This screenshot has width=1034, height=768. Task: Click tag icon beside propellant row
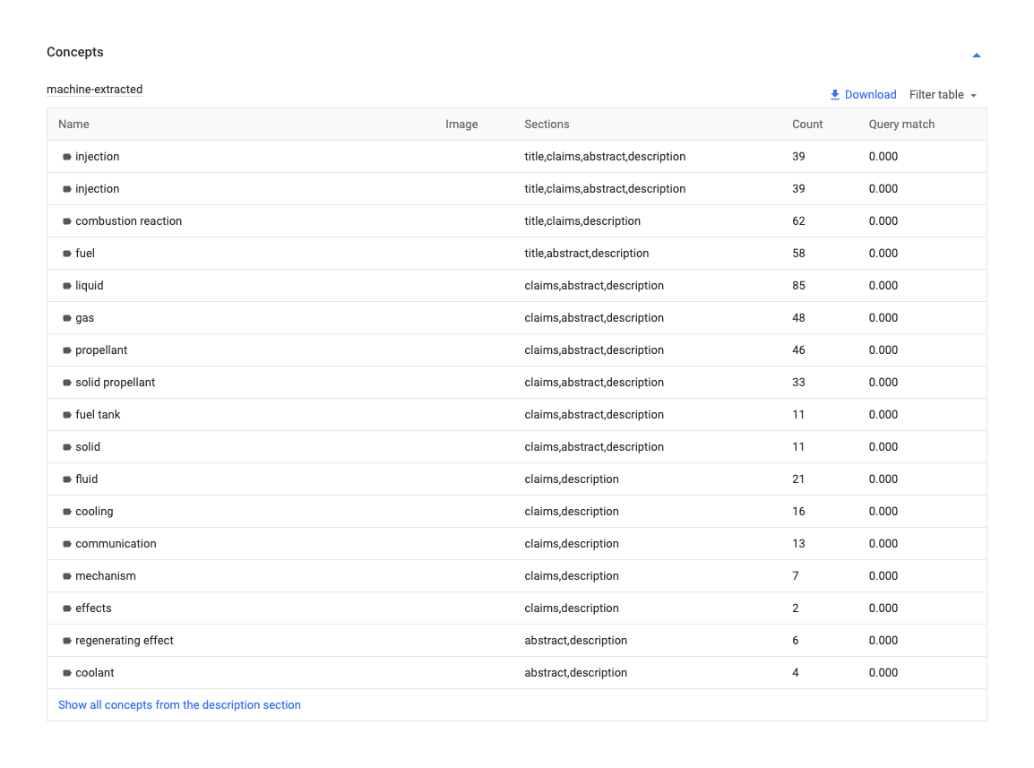point(66,351)
